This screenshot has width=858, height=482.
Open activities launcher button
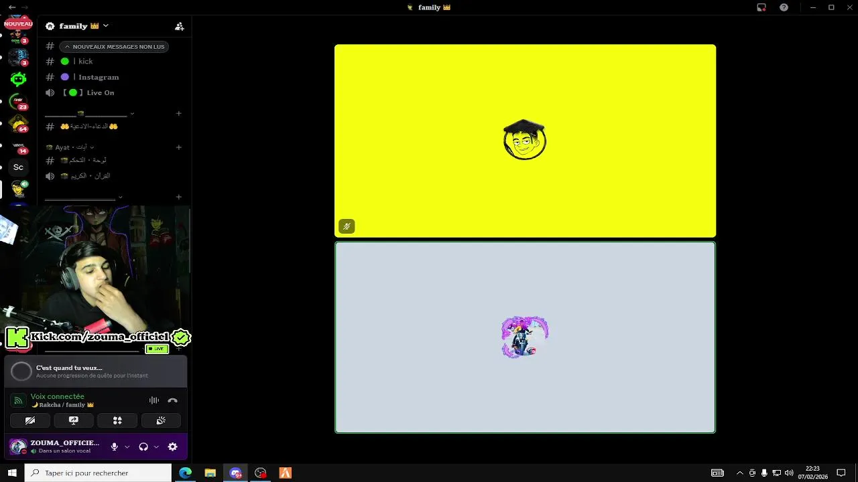117,420
